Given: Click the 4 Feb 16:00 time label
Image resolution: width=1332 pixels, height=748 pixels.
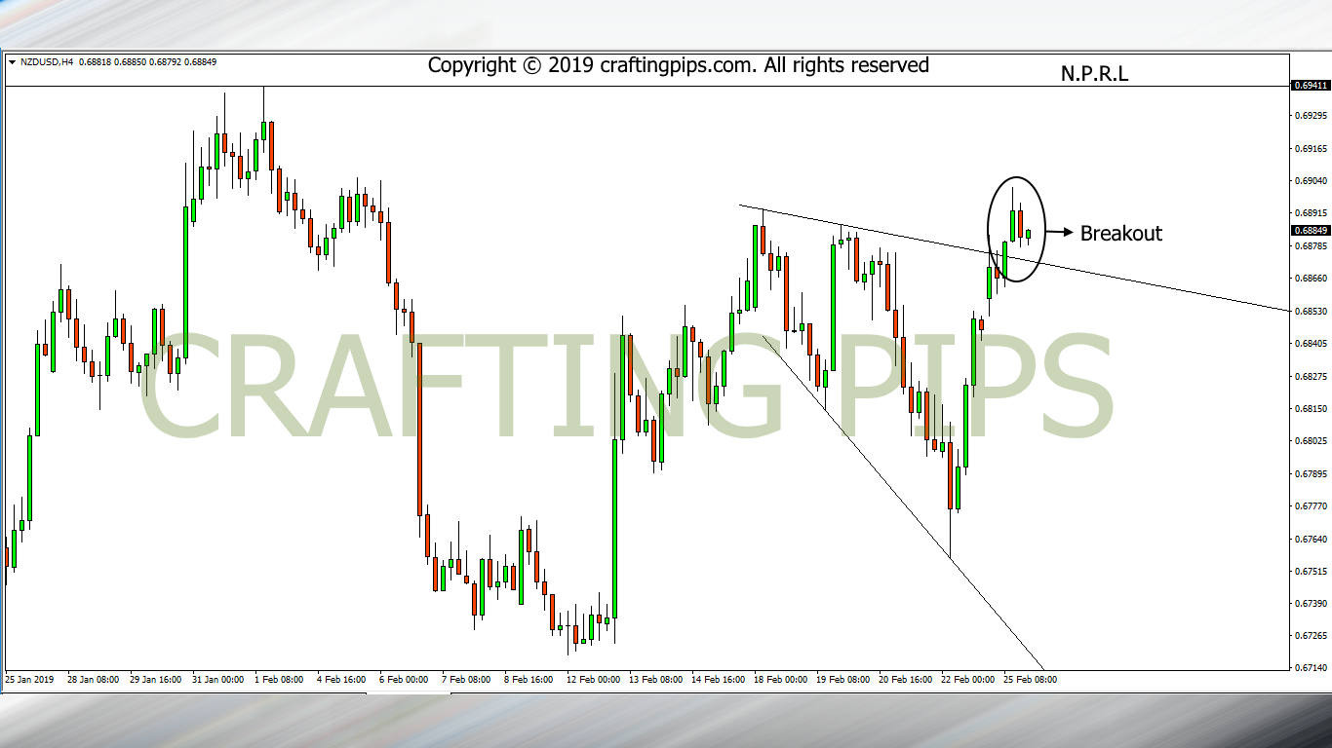Looking at the screenshot, I should pos(341,679).
